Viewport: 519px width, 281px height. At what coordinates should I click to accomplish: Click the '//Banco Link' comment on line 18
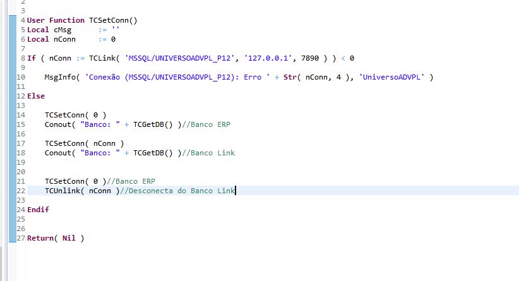click(208, 153)
